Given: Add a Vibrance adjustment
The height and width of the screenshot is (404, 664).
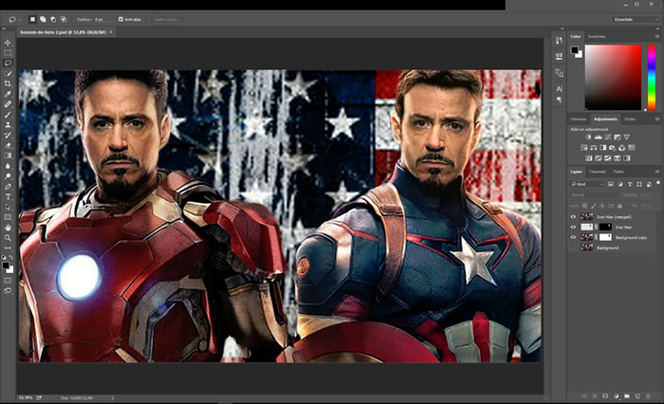Looking at the screenshot, I should coord(627,138).
